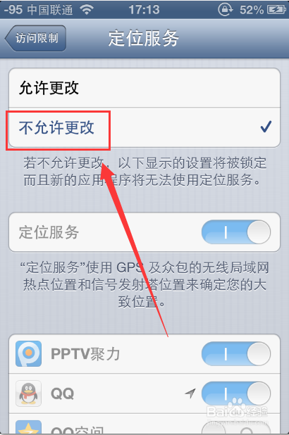The image size is (289, 435).
Task: Select the 允许更改 option
Action: 144,88
